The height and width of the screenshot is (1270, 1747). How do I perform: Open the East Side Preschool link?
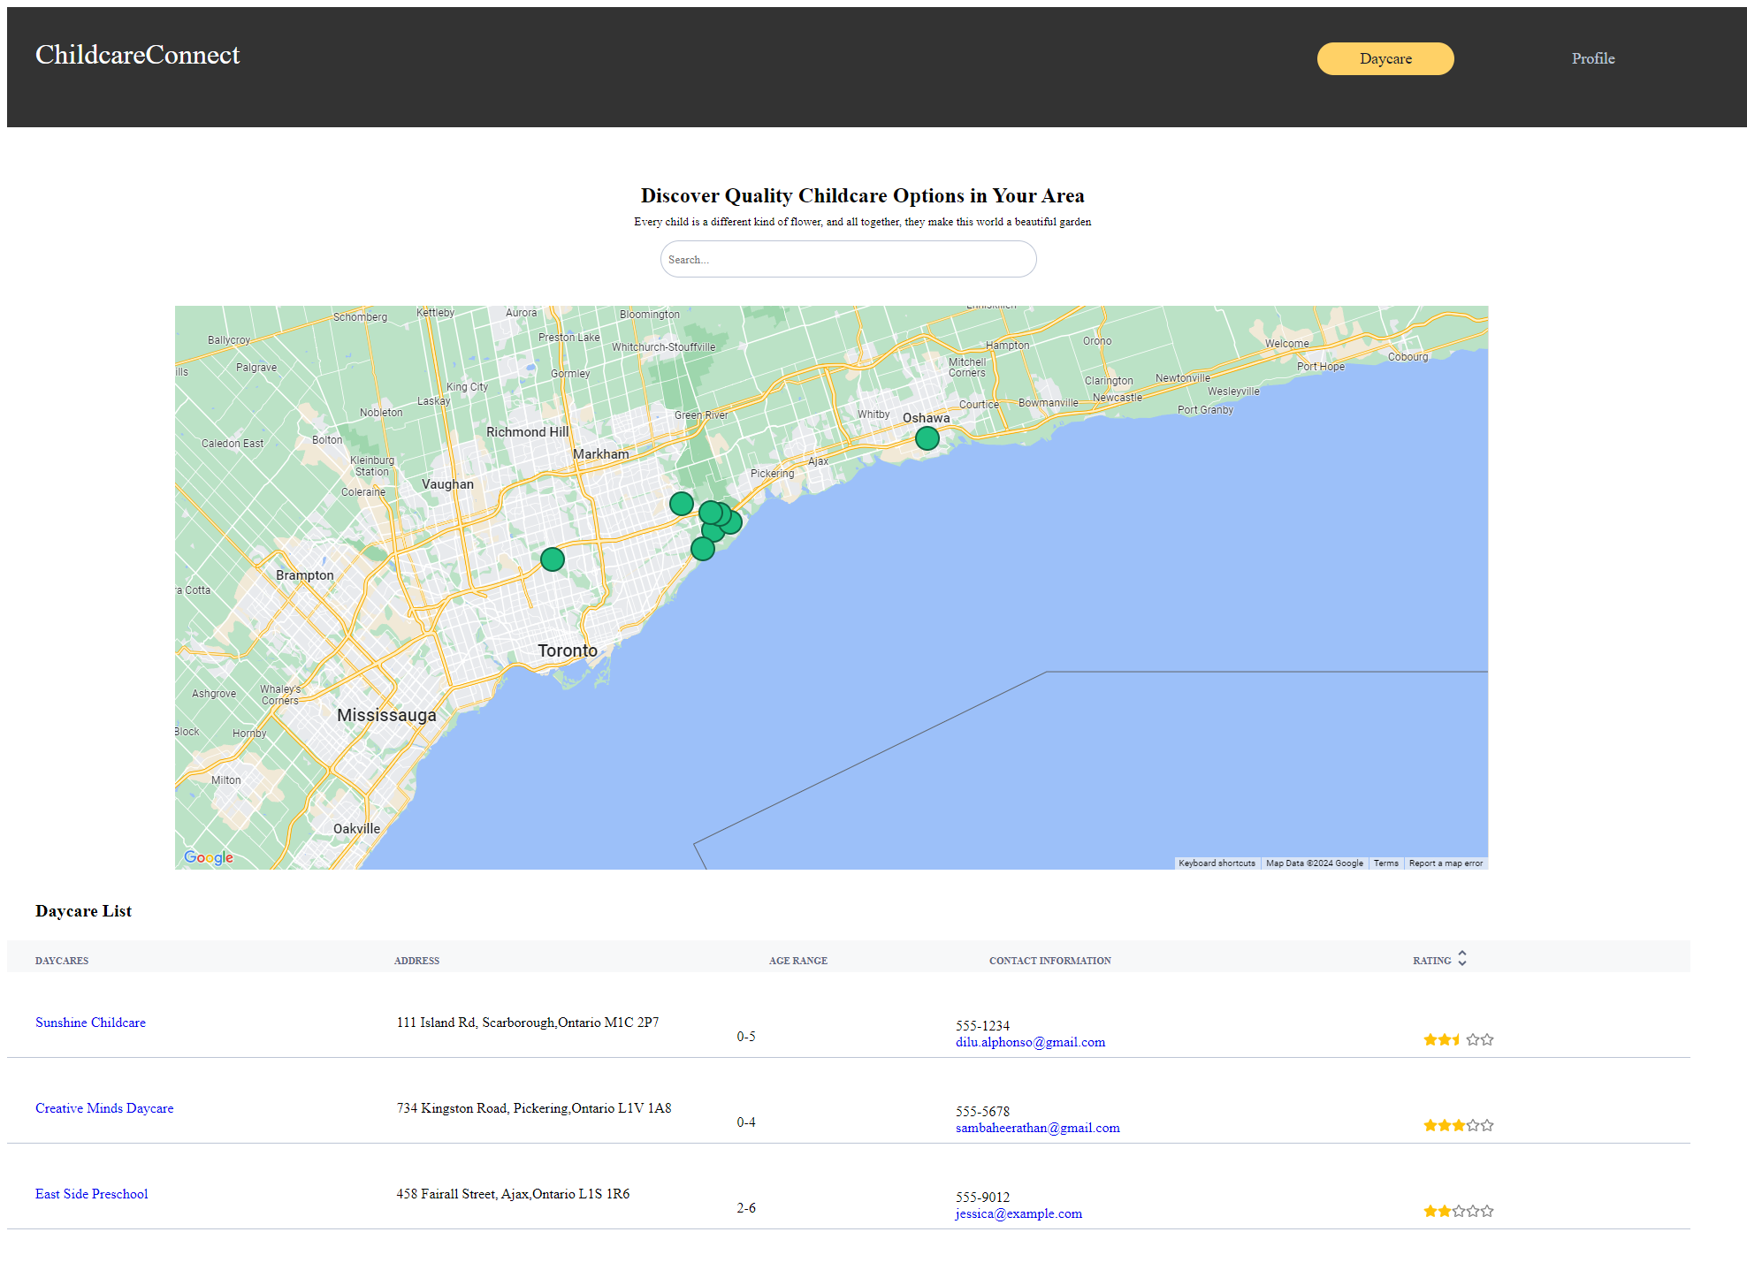[91, 1194]
